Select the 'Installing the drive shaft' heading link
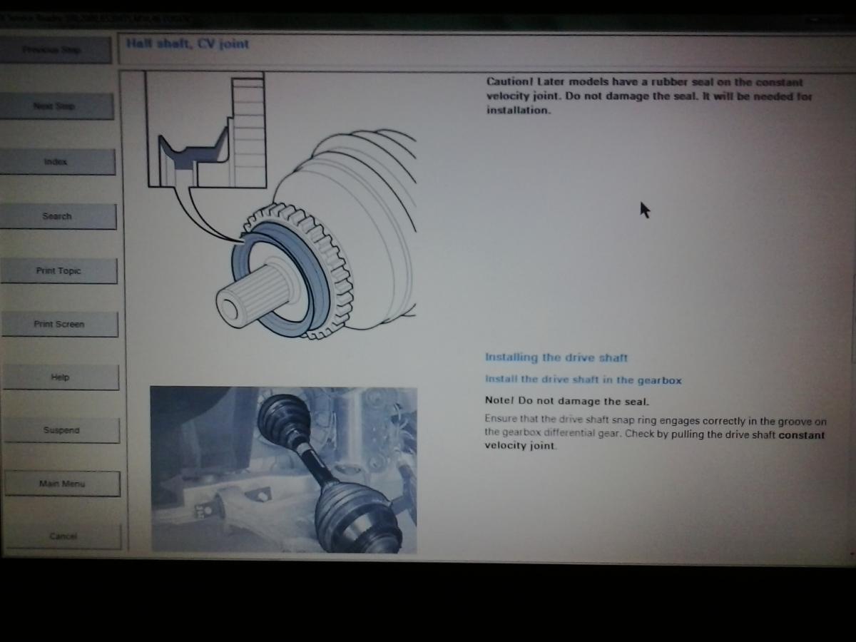 coord(556,357)
